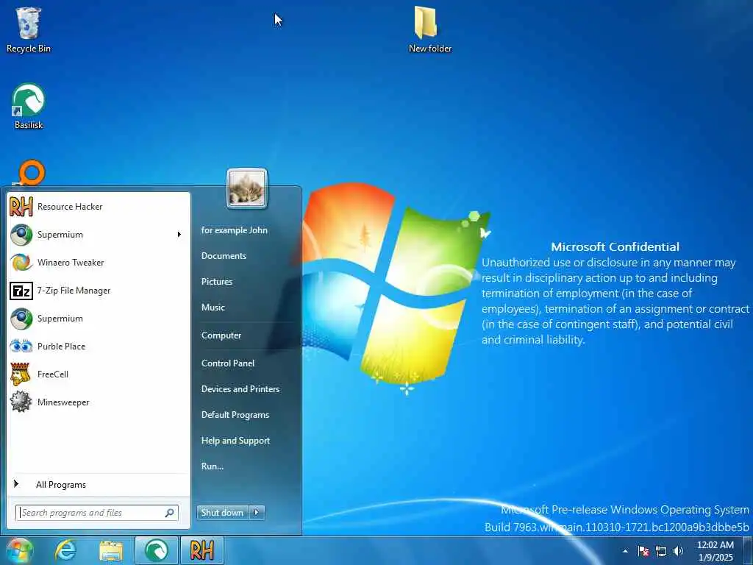Click the Purble Place eyes icon
Viewport: 753px width, 565px height.
coord(21,347)
